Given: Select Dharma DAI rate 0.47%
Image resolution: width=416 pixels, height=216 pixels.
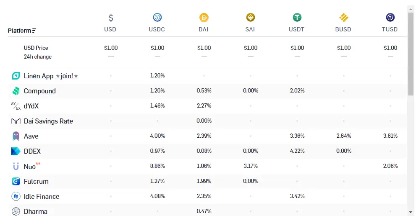Looking at the screenshot, I should (x=204, y=211).
